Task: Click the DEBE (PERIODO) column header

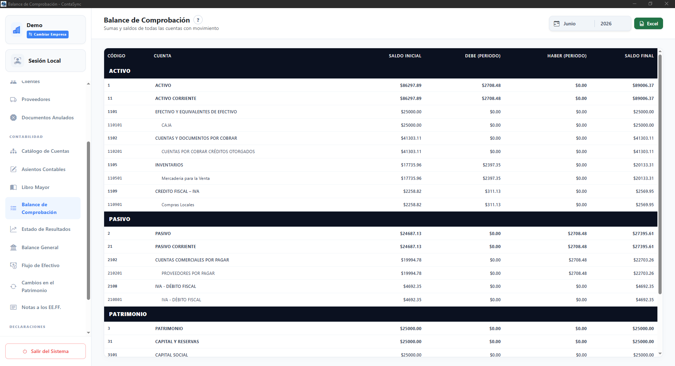Action: (483, 56)
